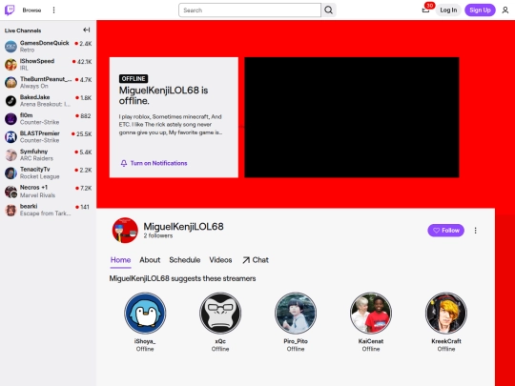Click the 2 followers text
Screen dimensions: 515x386
pos(158,235)
